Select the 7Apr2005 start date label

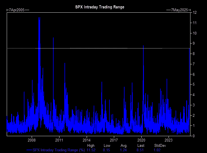(x=17, y=10)
